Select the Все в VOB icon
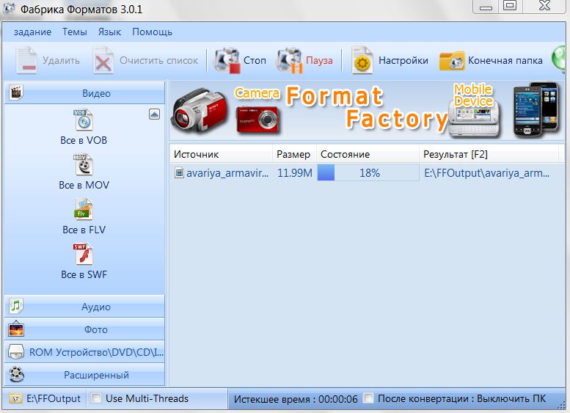The height and width of the screenshot is (413, 570). [x=84, y=120]
